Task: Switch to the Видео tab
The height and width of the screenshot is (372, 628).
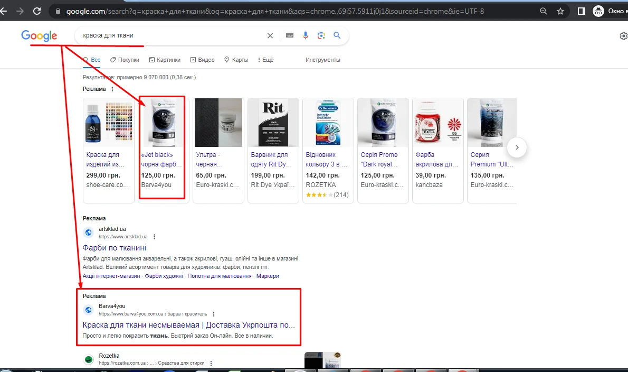Action: pos(202,60)
